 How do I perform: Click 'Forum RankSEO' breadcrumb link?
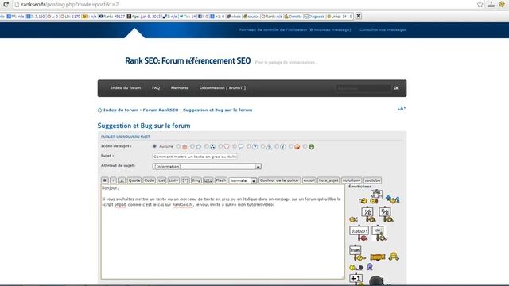[x=161, y=110]
